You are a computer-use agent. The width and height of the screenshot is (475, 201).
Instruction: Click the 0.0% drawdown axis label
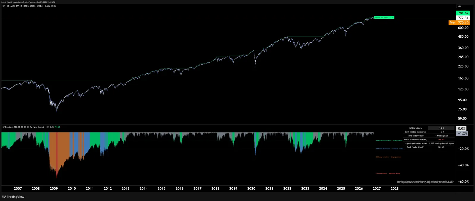[461, 129]
